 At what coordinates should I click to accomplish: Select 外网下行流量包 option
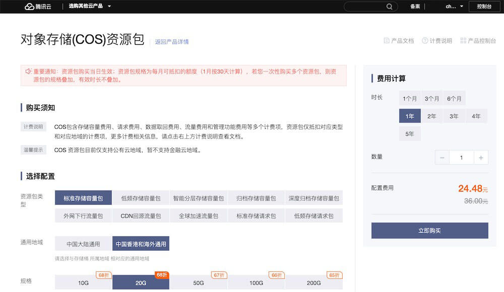83,215
